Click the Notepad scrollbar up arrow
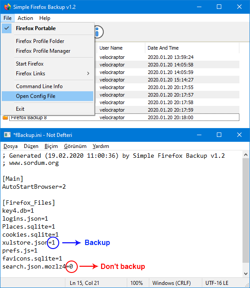The image size is (250, 288). point(246,155)
